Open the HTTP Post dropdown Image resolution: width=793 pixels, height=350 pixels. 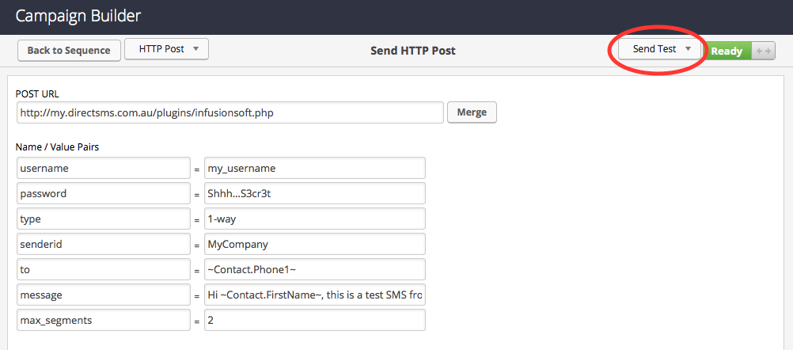pyautogui.click(x=166, y=50)
